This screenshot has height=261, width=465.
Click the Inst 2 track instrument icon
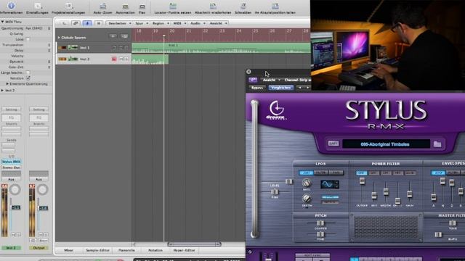(x=73, y=59)
